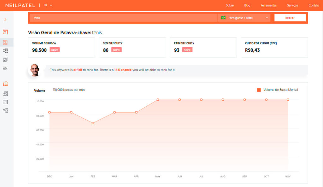Click the 'Visão Geral de Palavra-chave' heading
Viewport: 323px width, 187px height.
[60, 33]
